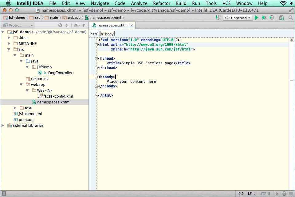Collapse the jsf-demo project root
This screenshot has height=197, width=295.
[3, 32]
